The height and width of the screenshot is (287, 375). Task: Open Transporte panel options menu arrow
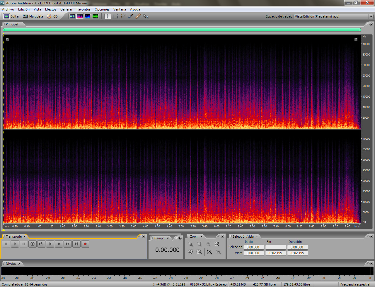click(x=144, y=236)
